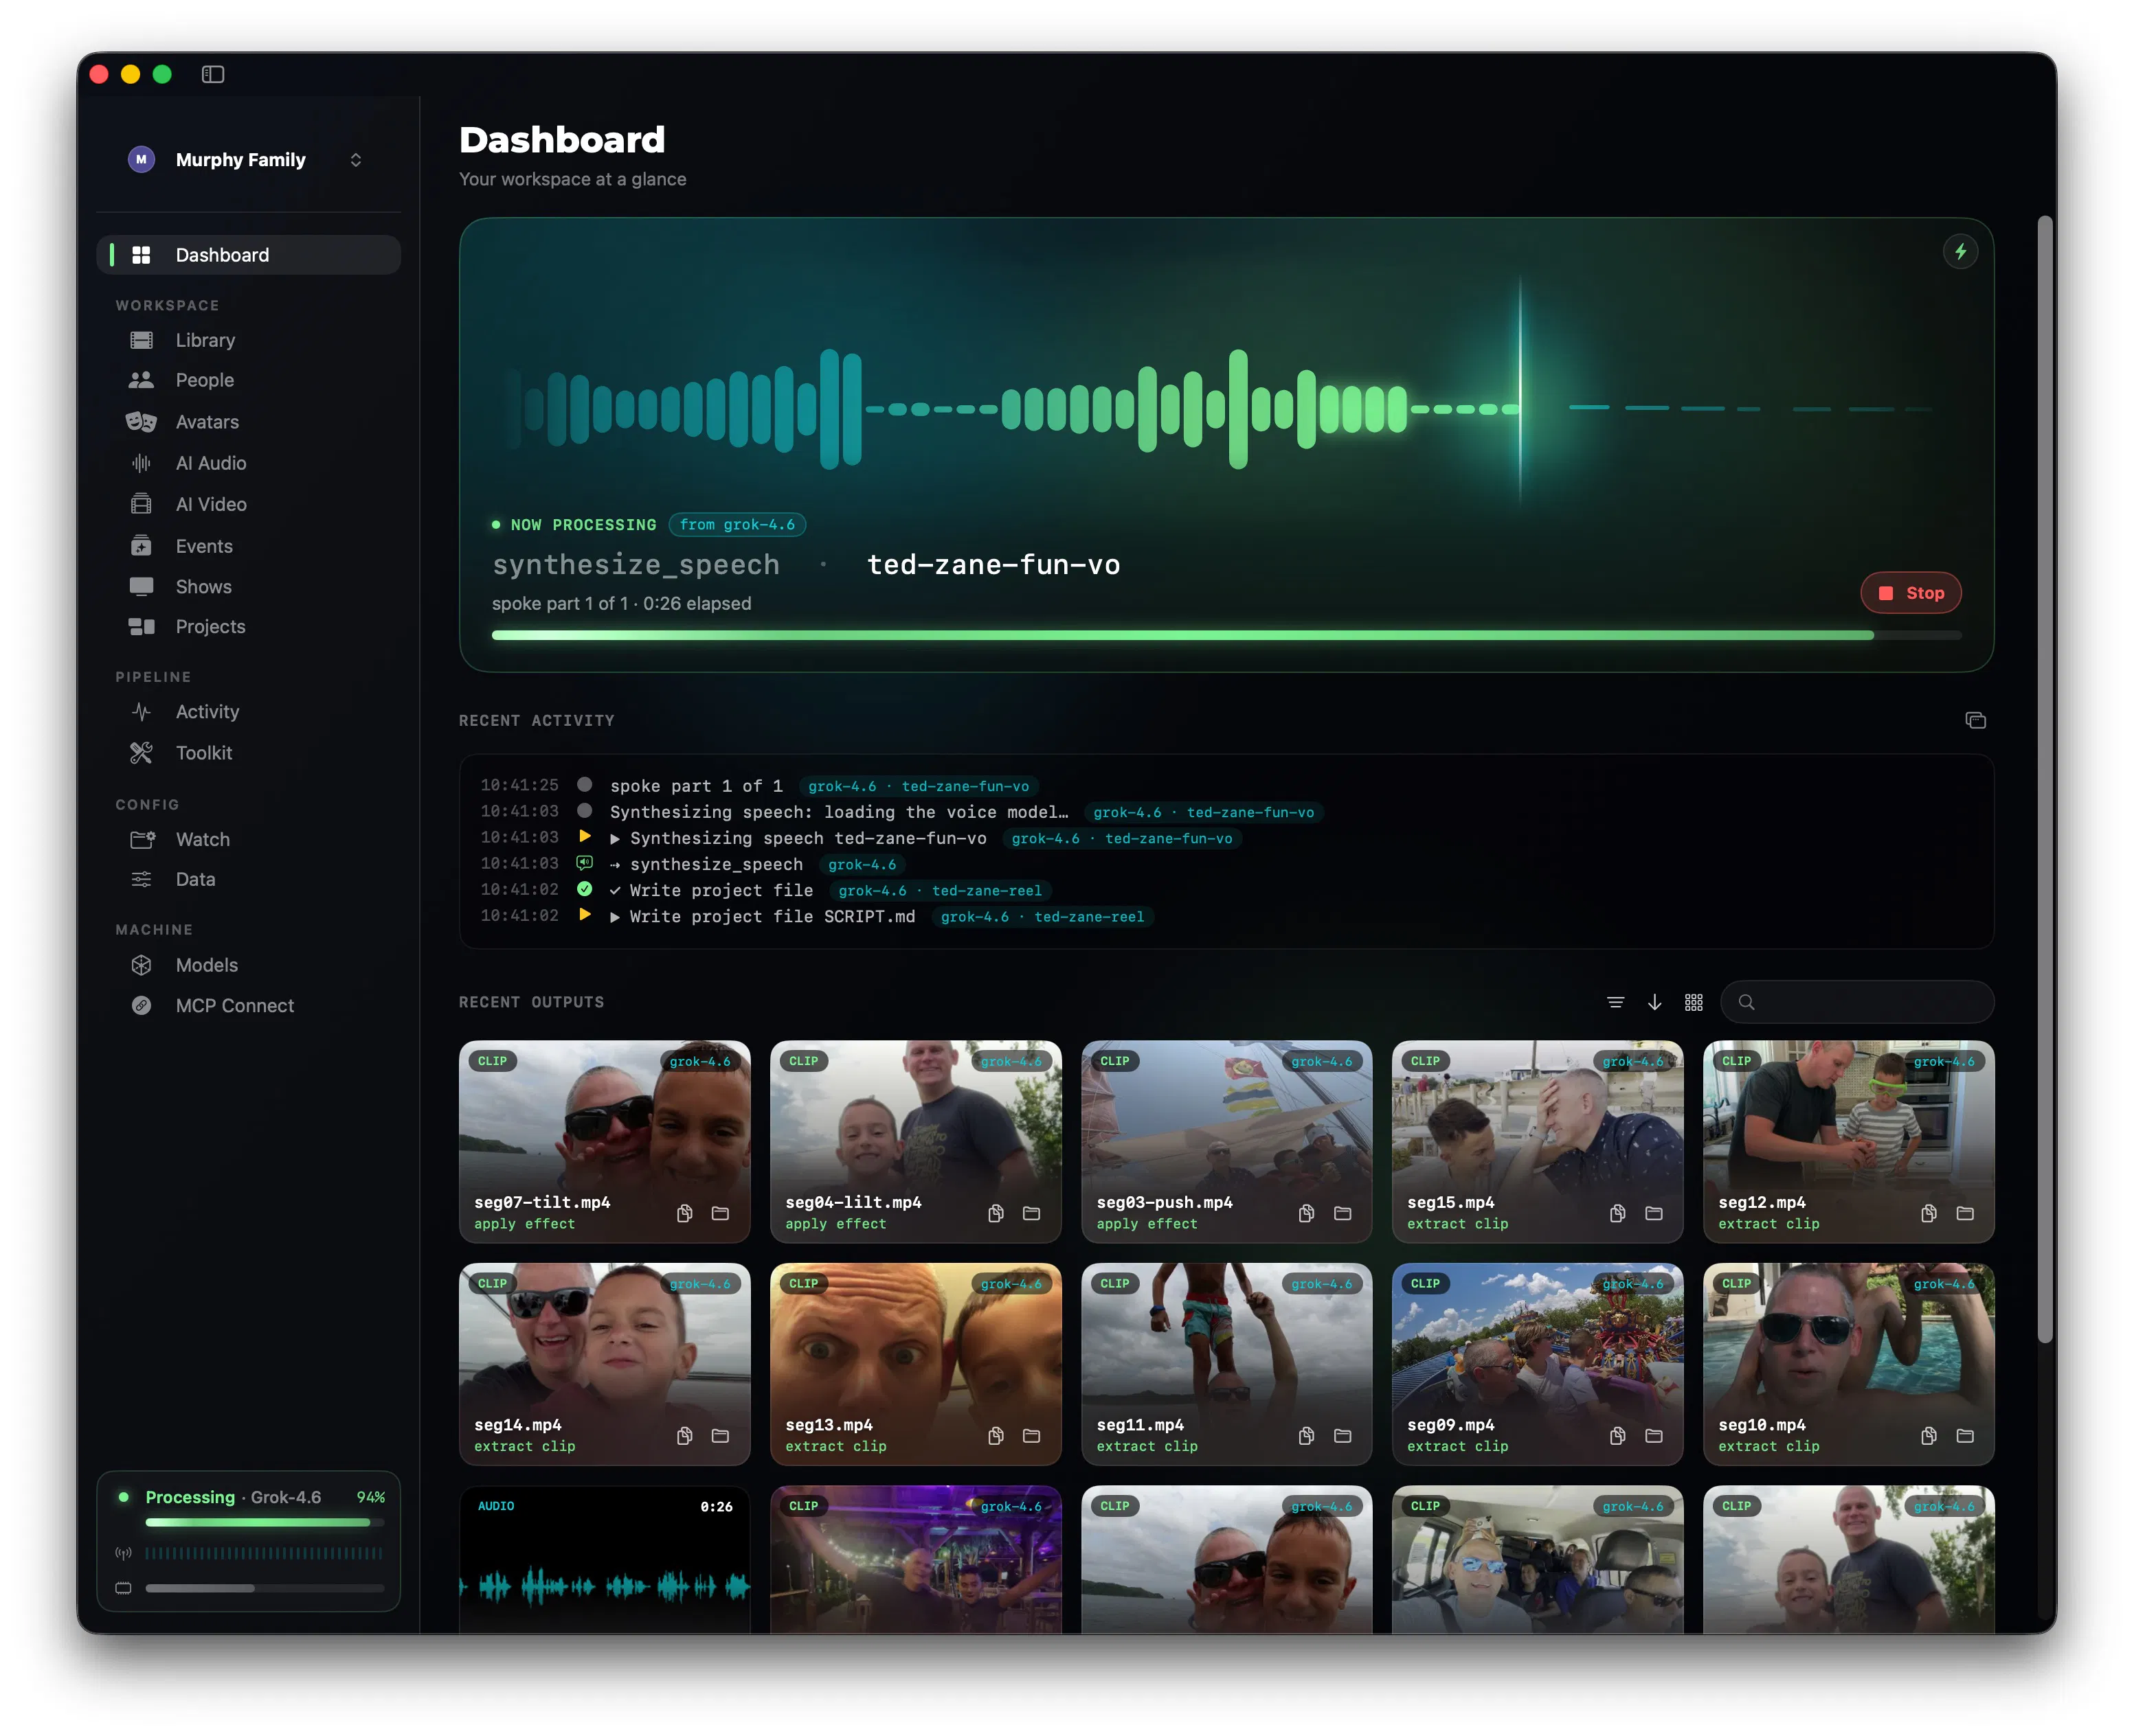Viewport: 2134px width, 1736px height.
Task: Click the Events calendar icon
Action: coord(141,546)
